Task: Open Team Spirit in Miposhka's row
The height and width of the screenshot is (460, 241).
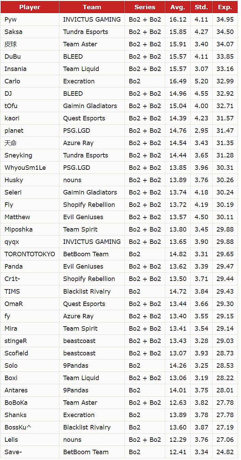Action: pos(80,229)
